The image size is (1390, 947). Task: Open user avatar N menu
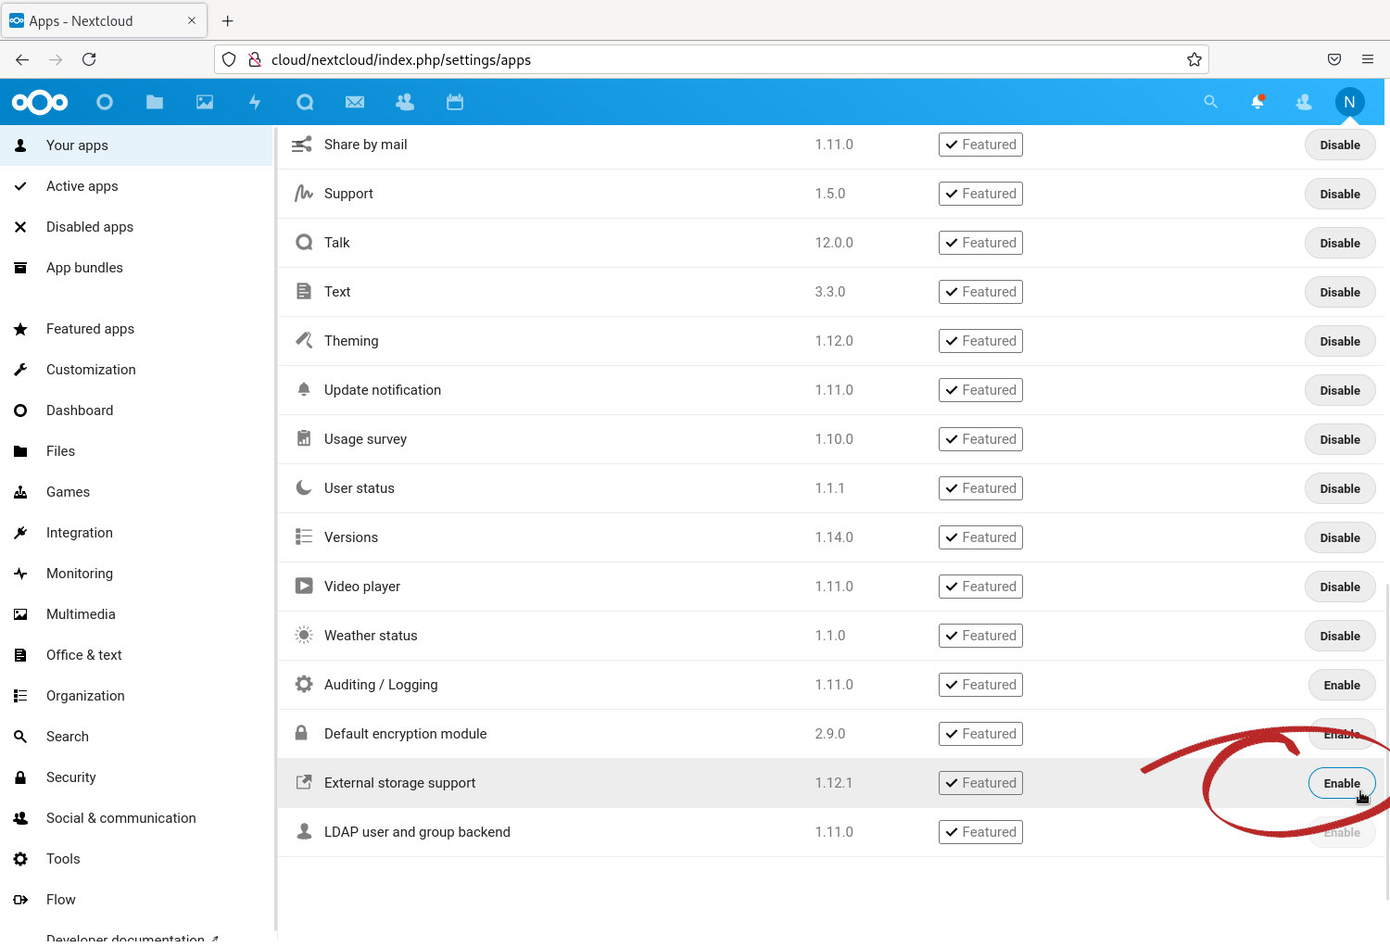click(1350, 102)
